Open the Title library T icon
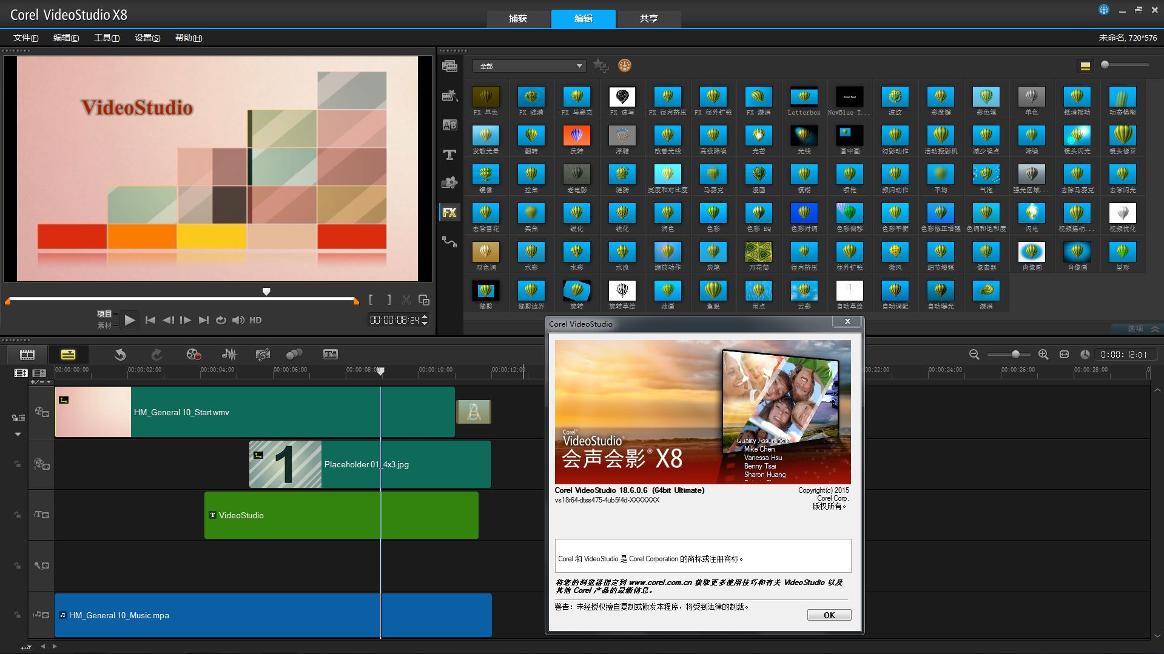 click(449, 155)
